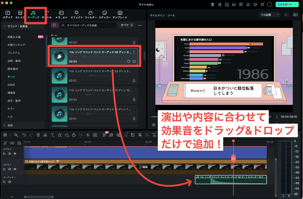This screenshot has width=303, height=199.
Task: Click the floppy disk save icon
Action: coord(241,4)
